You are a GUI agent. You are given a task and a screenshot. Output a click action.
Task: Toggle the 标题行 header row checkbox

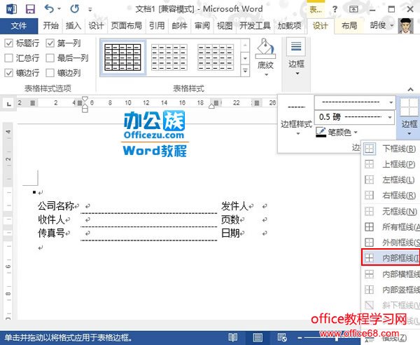9,43
